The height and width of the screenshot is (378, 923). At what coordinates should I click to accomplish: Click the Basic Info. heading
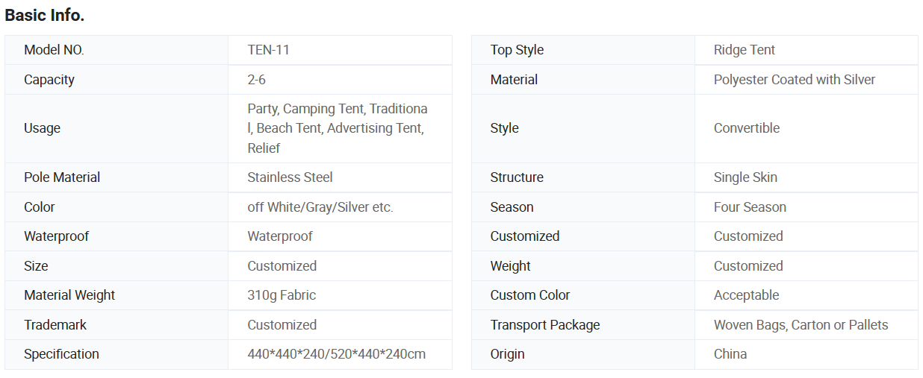[x=45, y=15]
